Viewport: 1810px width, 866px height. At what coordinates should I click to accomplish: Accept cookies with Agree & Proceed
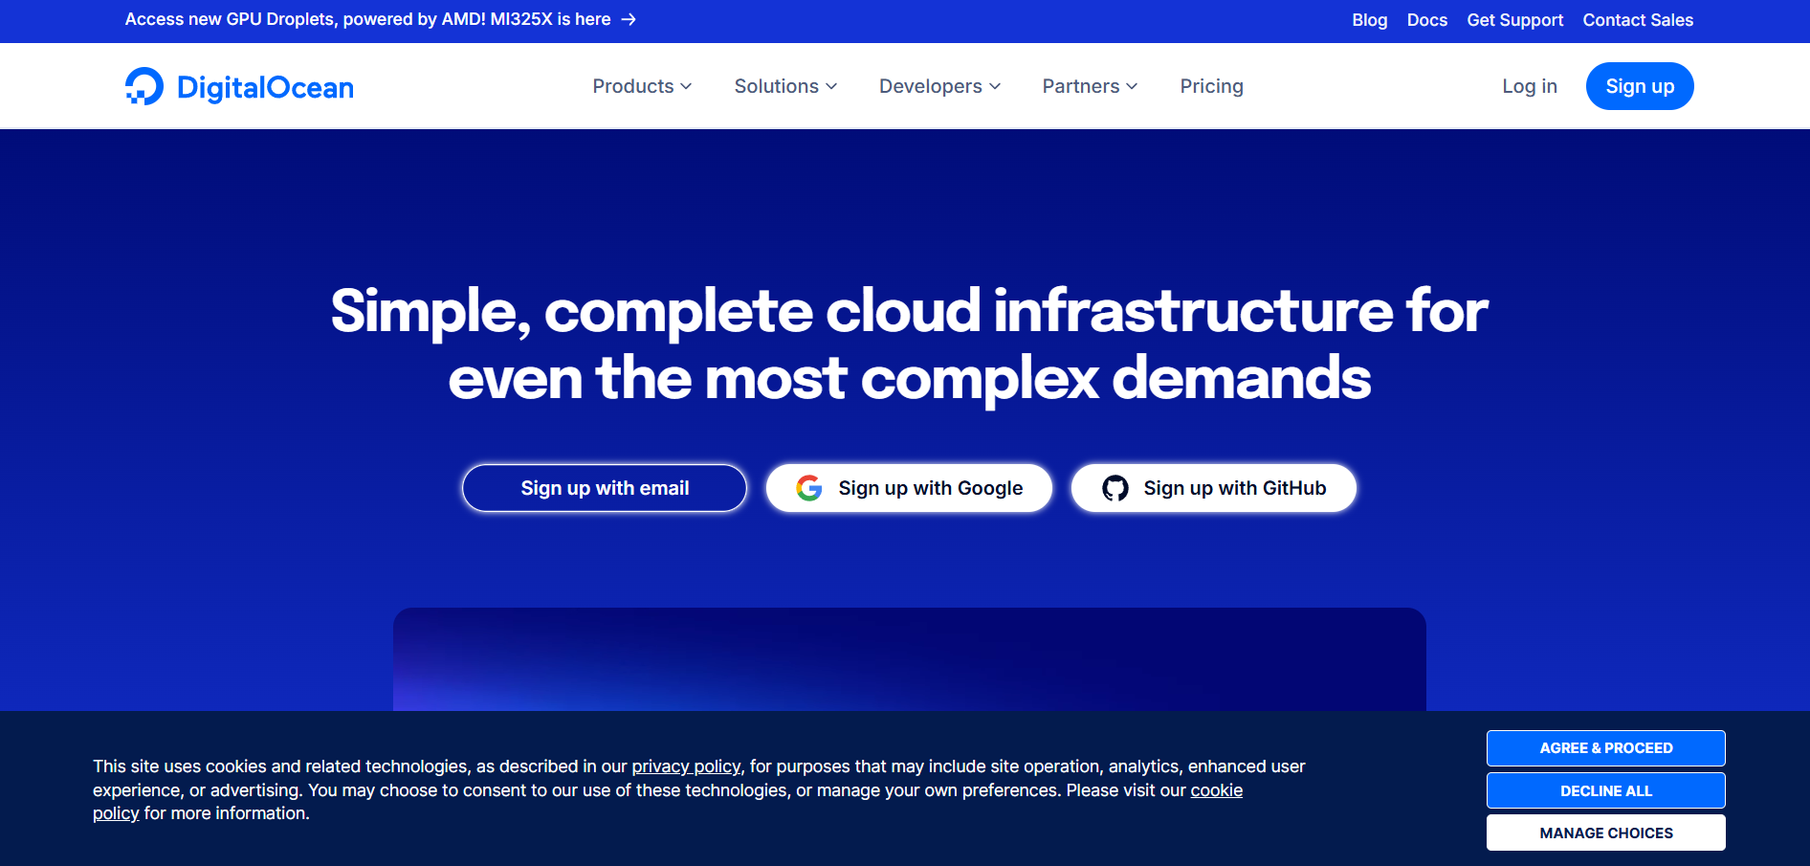(x=1605, y=748)
